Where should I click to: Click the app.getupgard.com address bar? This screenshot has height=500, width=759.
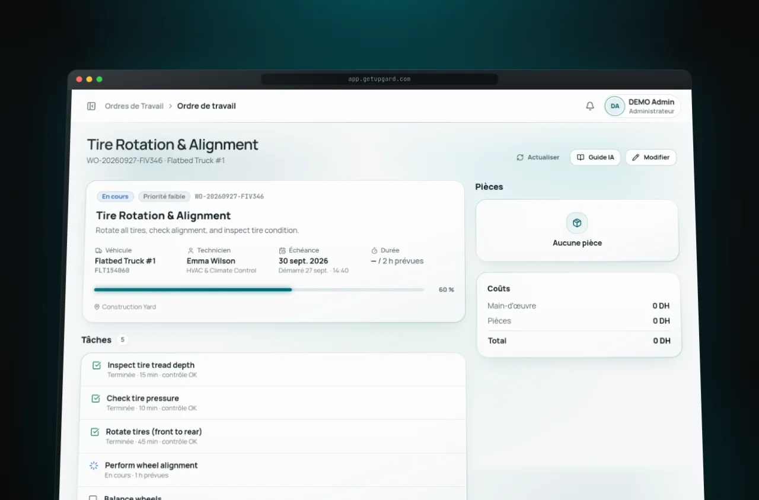point(379,79)
